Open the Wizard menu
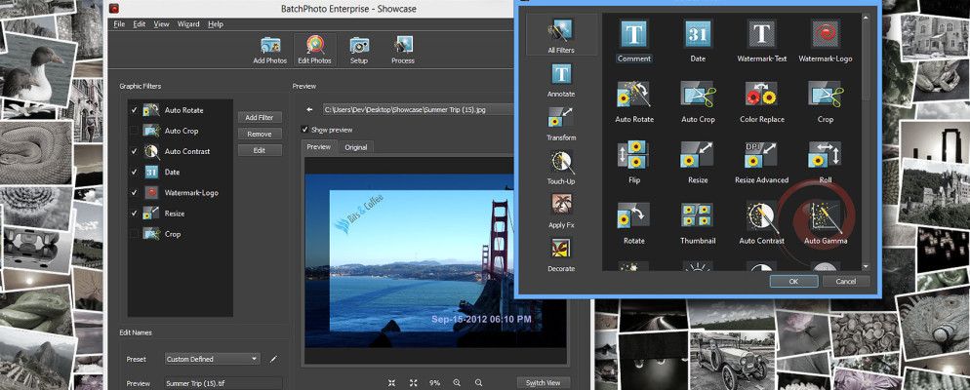970x390 pixels. (x=188, y=23)
